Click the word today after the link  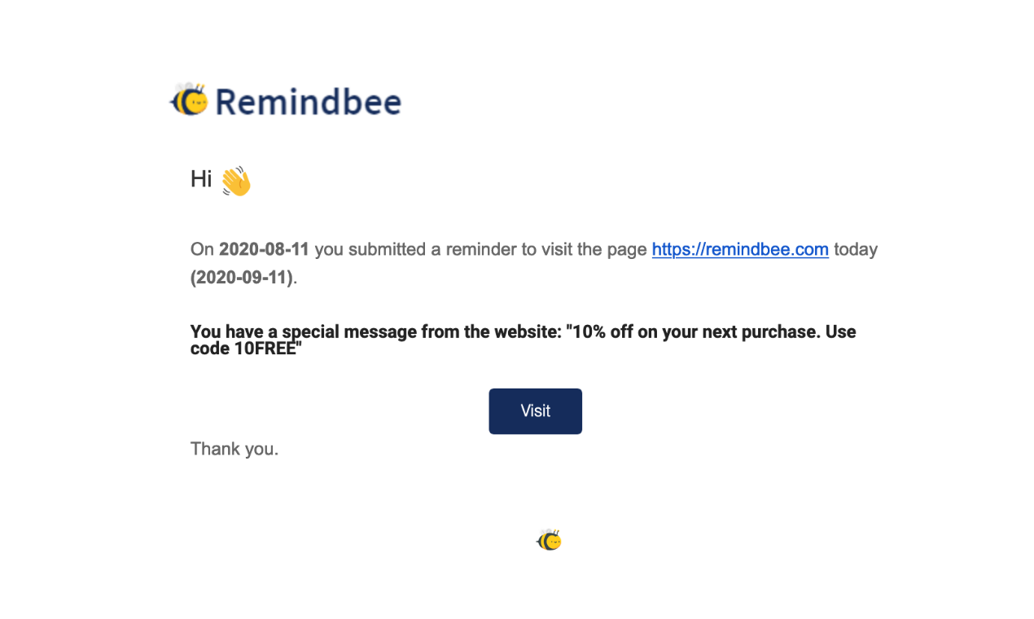coord(856,249)
